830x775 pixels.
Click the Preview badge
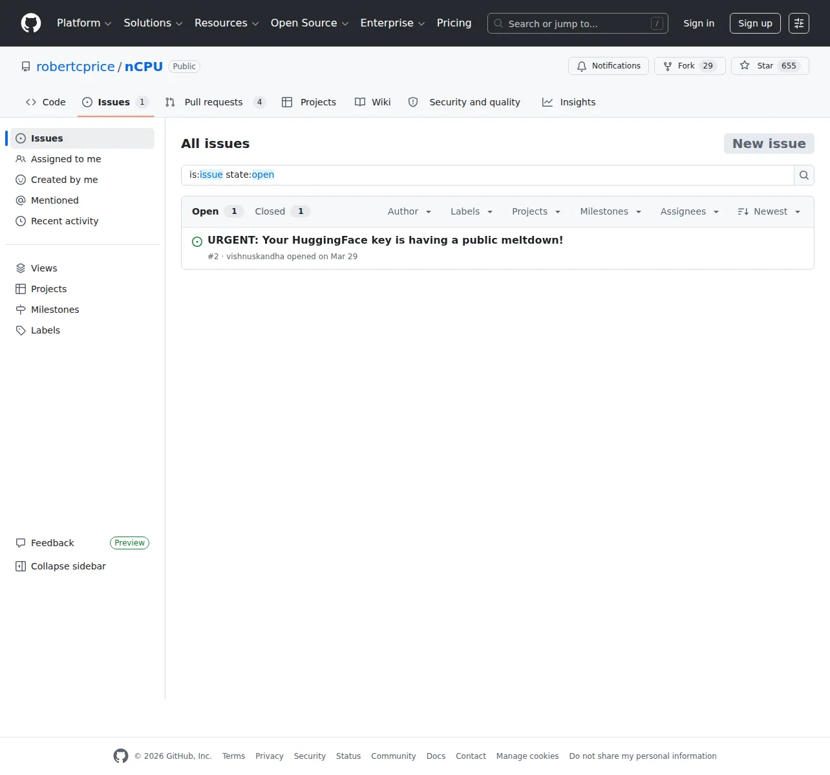[129, 543]
